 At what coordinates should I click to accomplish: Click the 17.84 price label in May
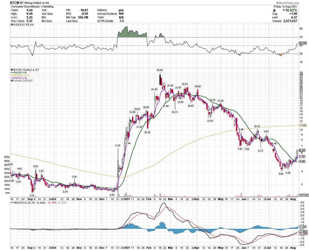point(220,101)
